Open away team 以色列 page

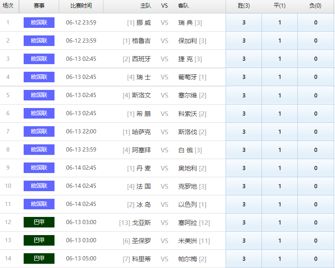click(x=188, y=204)
